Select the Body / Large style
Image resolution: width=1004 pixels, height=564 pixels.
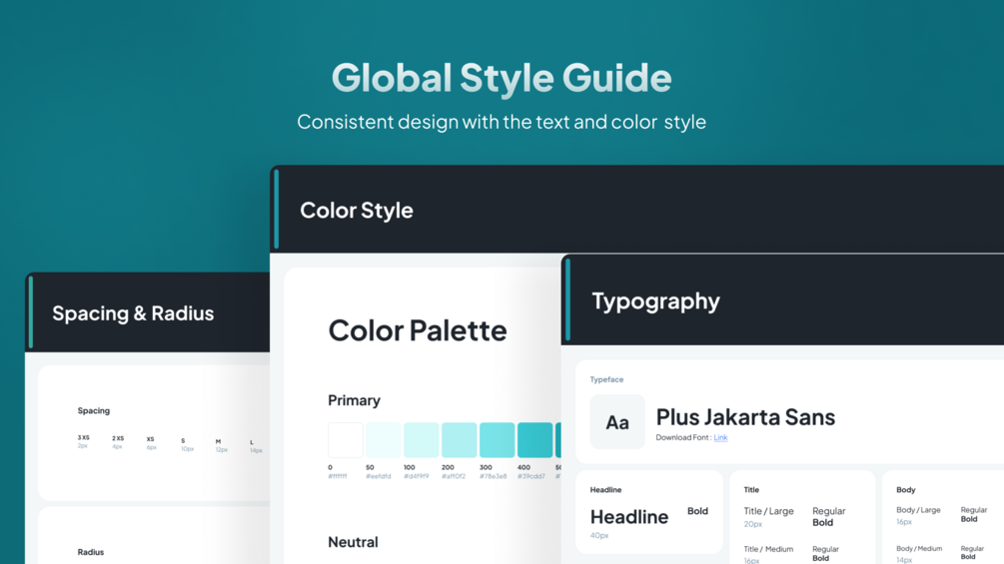click(918, 510)
